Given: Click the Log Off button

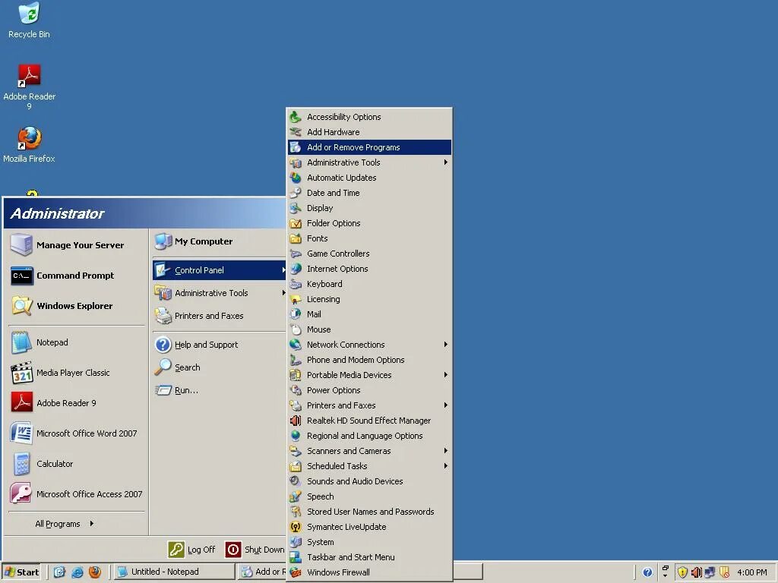Looking at the screenshot, I should point(192,550).
